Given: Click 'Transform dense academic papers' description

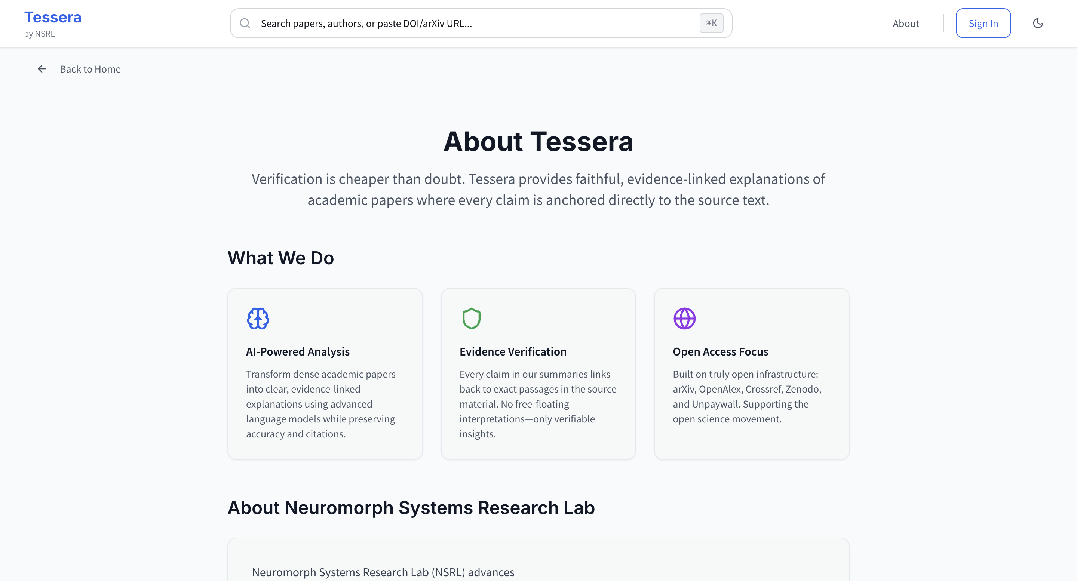Looking at the screenshot, I should coord(321,404).
